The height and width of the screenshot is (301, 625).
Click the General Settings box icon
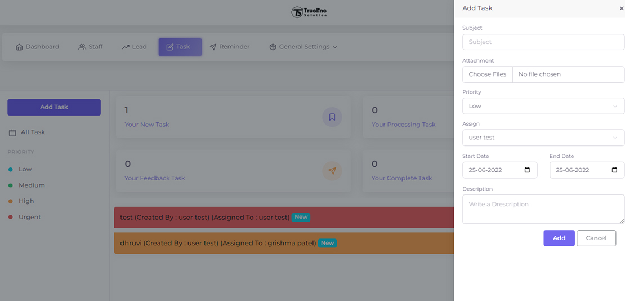click(273, 47)
